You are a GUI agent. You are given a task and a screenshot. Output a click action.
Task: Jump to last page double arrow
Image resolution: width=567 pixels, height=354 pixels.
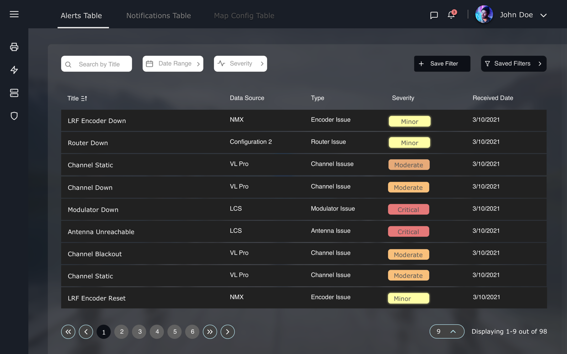coord(210,332)
